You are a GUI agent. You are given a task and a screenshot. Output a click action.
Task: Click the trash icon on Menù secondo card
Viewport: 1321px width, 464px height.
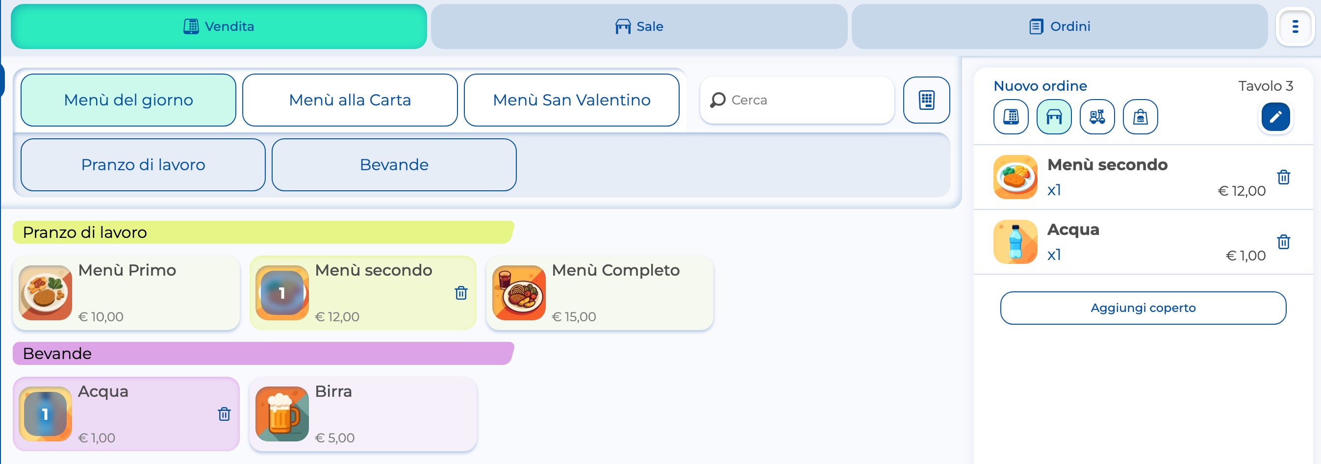460,293
